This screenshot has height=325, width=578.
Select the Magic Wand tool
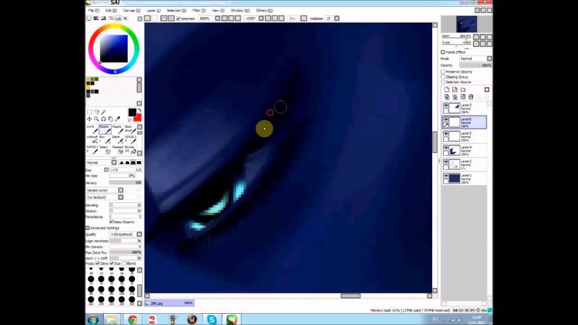click(103, 112)
